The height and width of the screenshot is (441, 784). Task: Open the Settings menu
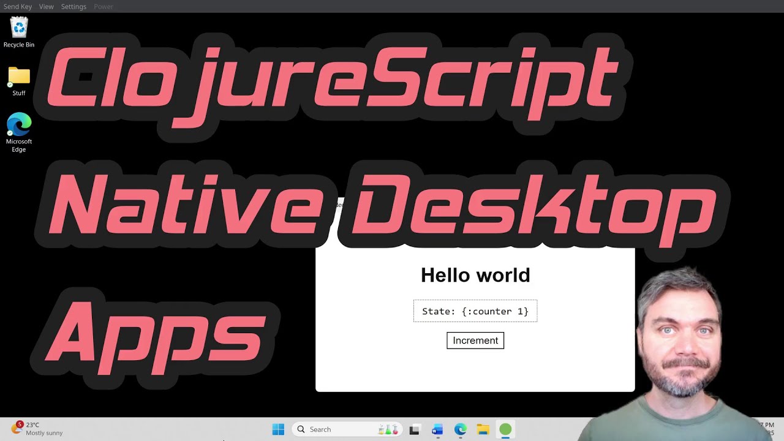pos(73,7)
